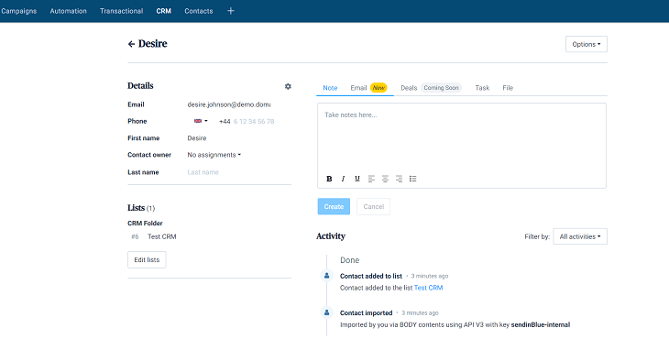Click the CRM Folder label
The width and height of the screenshot is (669, 361).
(145, 224)
